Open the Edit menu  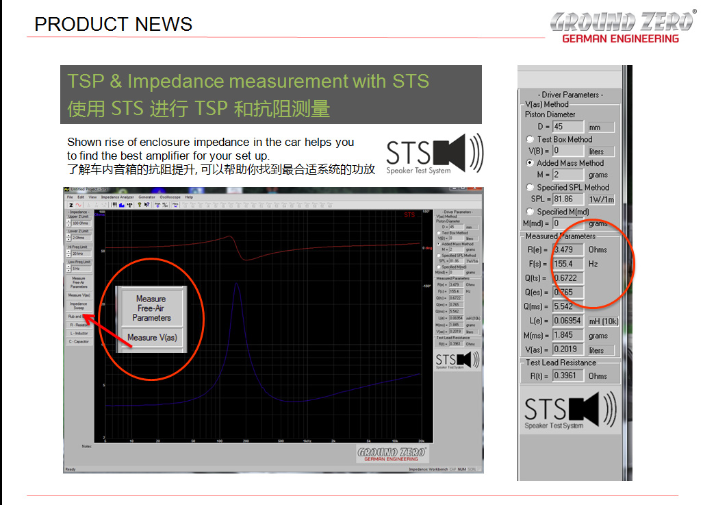[x=81, y=197]
